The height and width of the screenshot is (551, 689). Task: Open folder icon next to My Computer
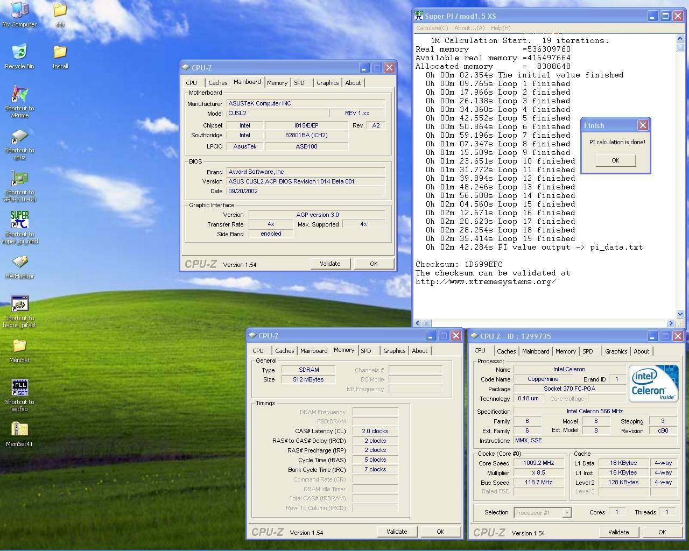click(x=60, y=10)
